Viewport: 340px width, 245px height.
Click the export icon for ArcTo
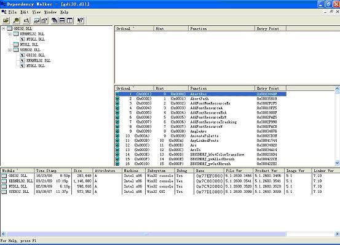[x=117, y=150]
